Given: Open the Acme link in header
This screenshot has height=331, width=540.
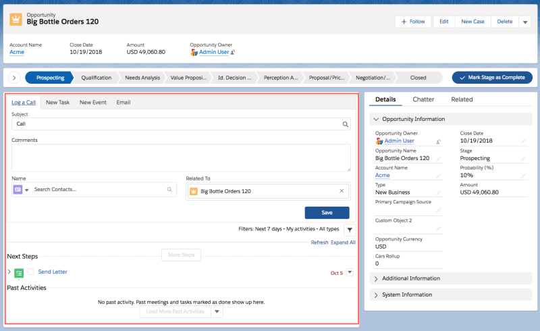Looking at the screenshot, I should (17, 52).
